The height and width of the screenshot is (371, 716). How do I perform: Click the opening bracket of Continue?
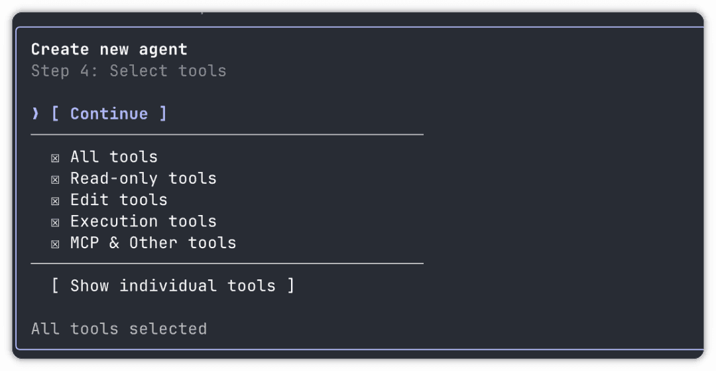pos(56,113)
